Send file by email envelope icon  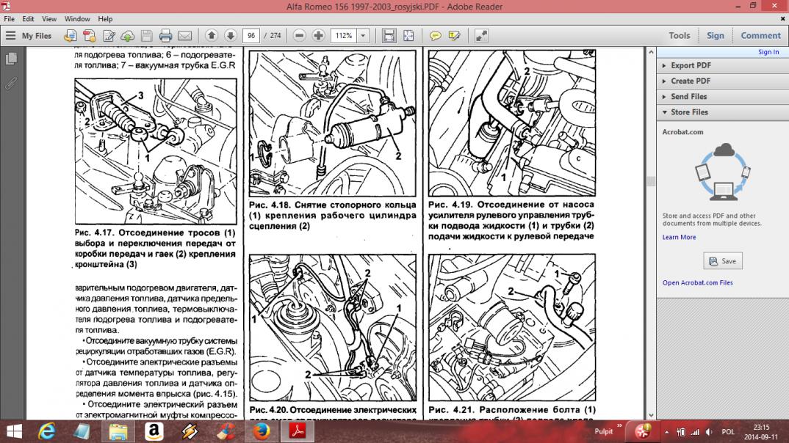pyautogui.click(x=184, y=36)
